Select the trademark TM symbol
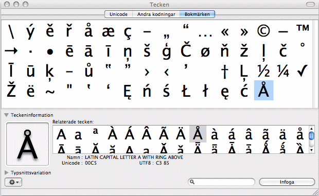Viewport: 319px width, 196px height. pos(303,28)
